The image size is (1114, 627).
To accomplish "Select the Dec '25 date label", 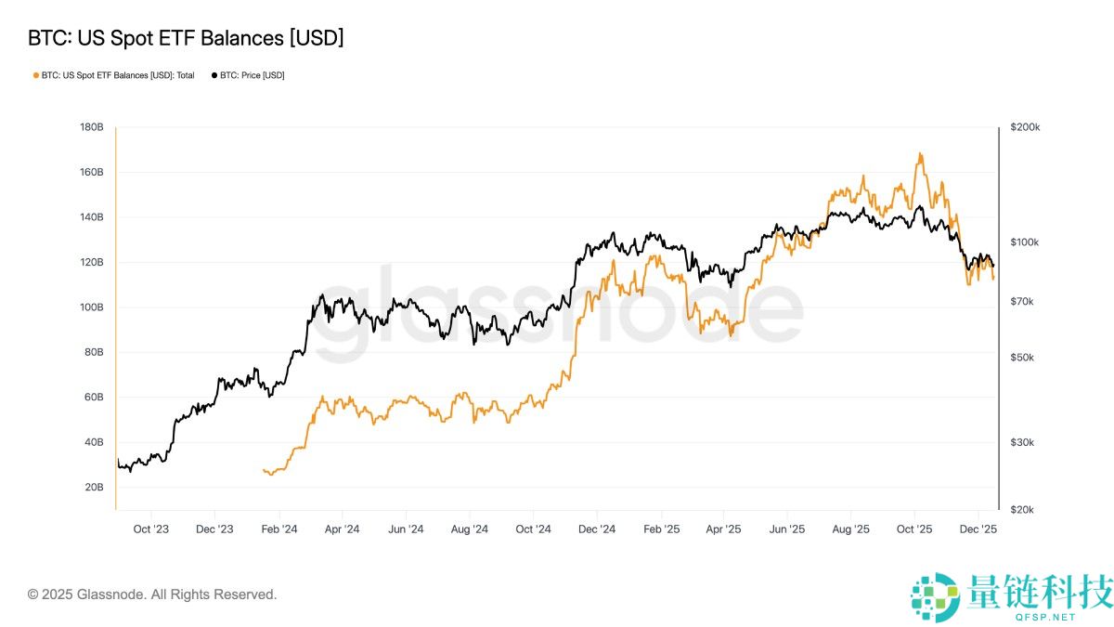I will pos(978,529).
